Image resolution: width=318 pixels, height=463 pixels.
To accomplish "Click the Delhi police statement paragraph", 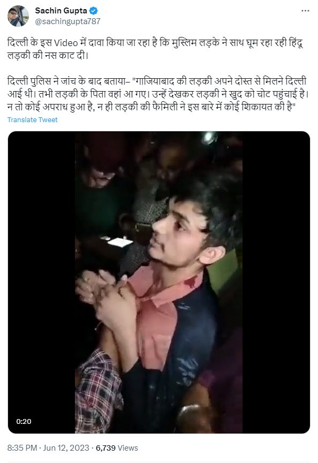I will (158, 94).
